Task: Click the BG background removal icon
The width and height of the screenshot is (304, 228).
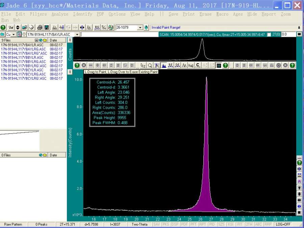Action: tap(97, 27)
